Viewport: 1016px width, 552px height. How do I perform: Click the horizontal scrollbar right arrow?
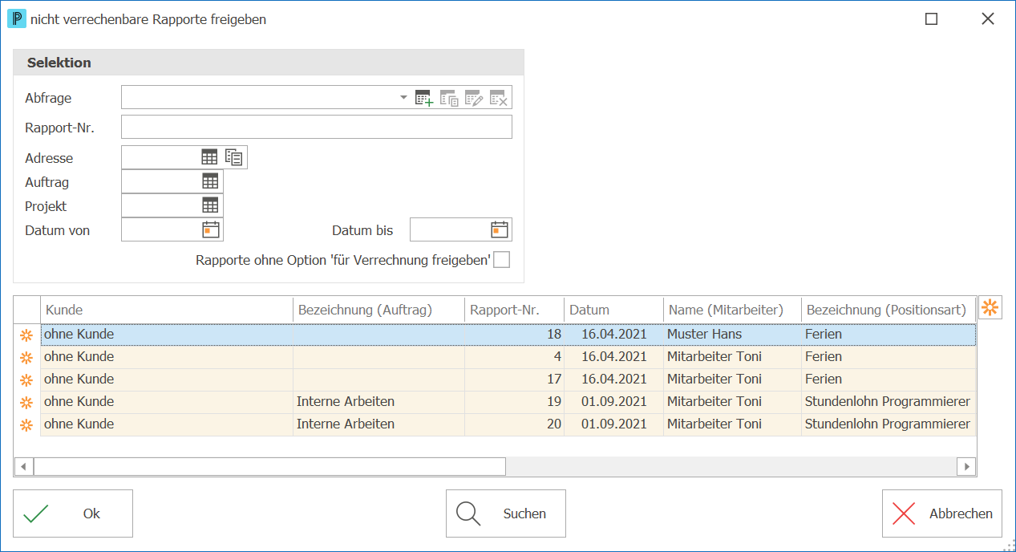tap(966, 466)
